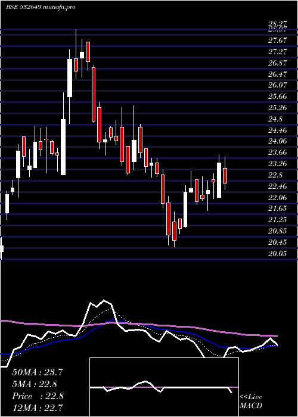Click the 25.66 price axis label
Screen dimensions: 298x417
pos(278,97)
